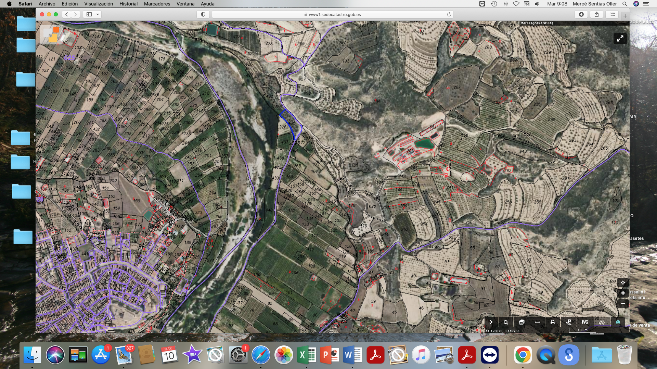Toggle fullscreen map view
The width and height of the screenshot is (657, 369).
click(620, 39)
